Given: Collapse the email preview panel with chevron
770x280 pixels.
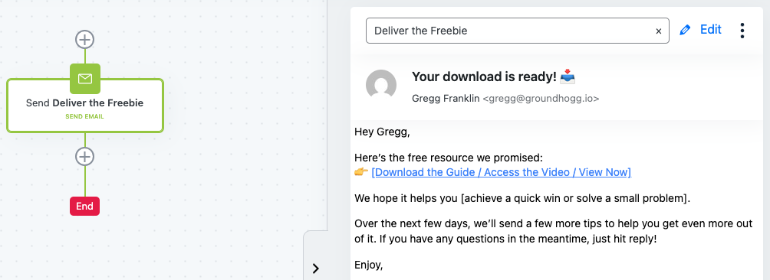Looking at the screenshot, I should [x=315, y=269].
